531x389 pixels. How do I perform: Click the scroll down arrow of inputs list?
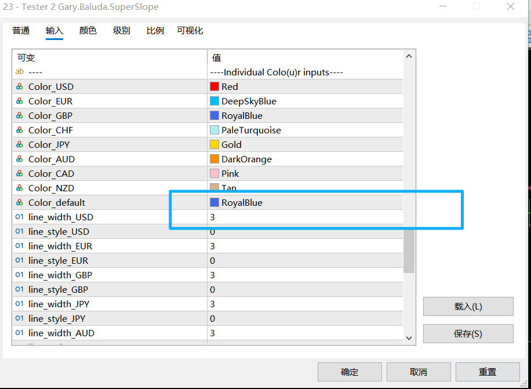pos(409,338)
